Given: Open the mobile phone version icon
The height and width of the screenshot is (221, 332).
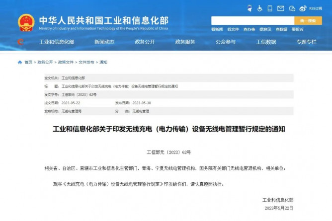Looking at the screenshot, I should coord(270,8).
